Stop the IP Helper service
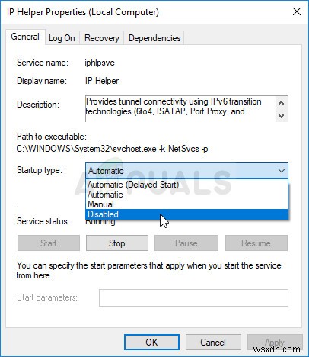Screen dimensions: 309x357 (117, 243)
